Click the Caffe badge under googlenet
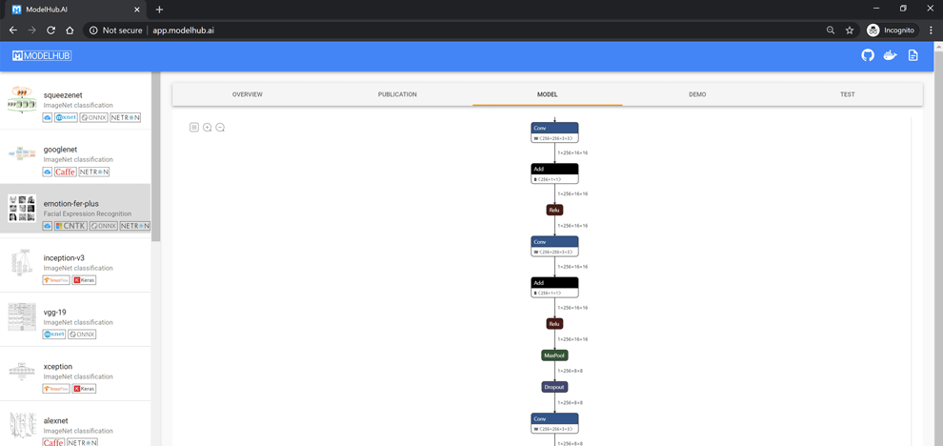 click(65, 172)
